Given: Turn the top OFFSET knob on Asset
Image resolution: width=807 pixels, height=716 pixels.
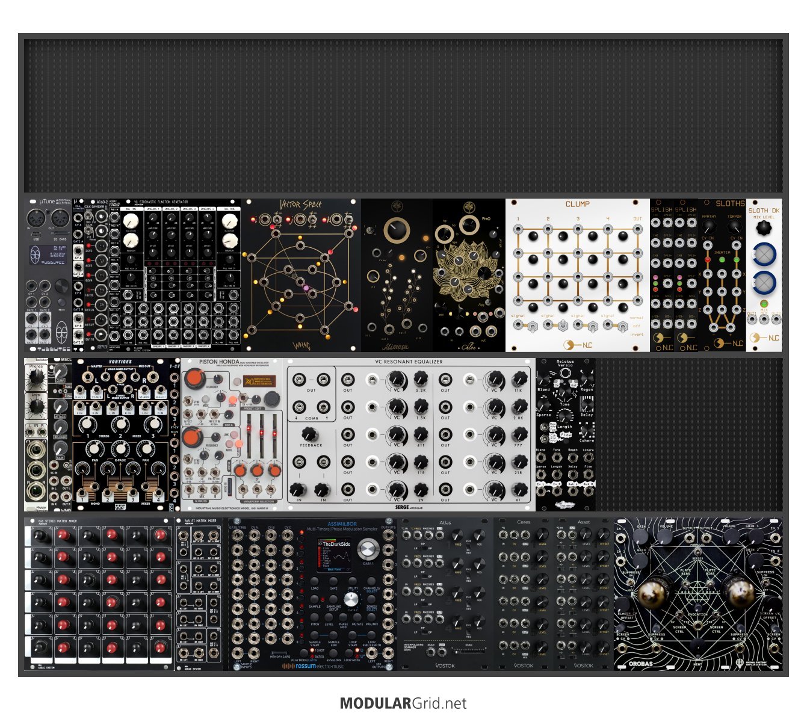Looking at the screenshot, I should (604, 534).
